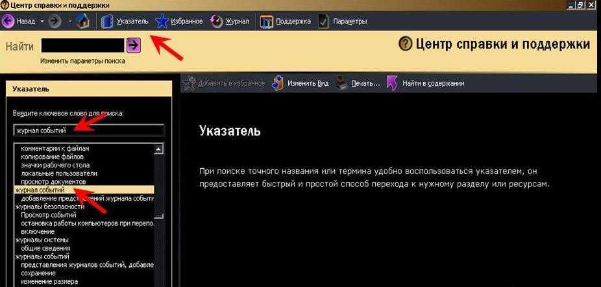Screen dimensions: 601x287
Task: Select сохранение in index list
Action: 38,273
